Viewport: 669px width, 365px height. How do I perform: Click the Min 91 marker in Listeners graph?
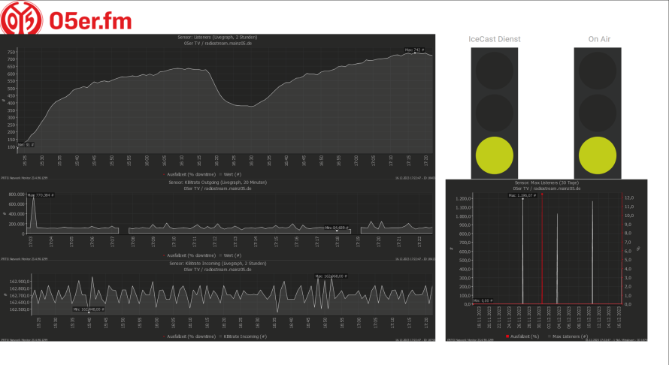tap(25, 144)
